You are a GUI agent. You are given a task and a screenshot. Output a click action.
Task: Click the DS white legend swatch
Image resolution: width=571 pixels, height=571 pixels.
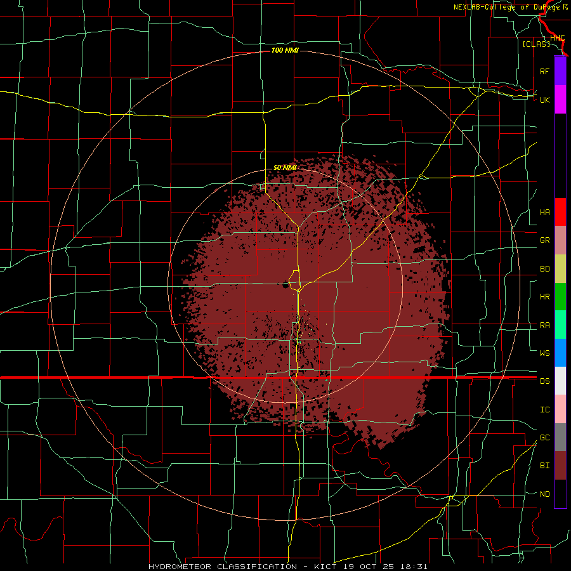[x=560, y=381]
